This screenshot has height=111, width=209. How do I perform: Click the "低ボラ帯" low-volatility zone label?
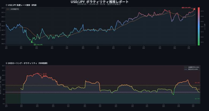(197, 99)
